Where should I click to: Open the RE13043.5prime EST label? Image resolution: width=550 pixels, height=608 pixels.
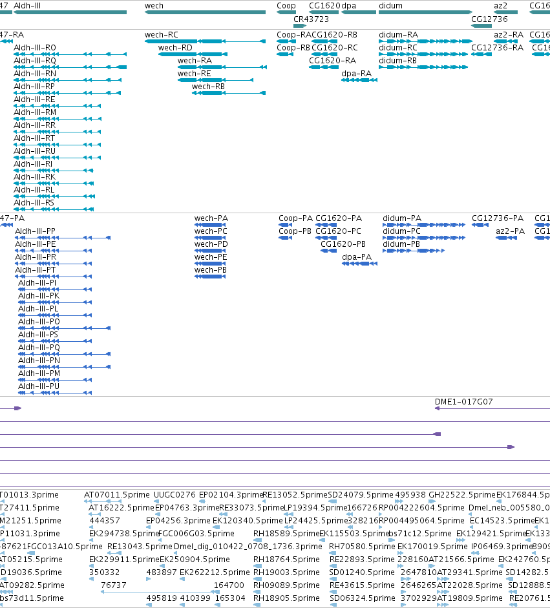(140, 547)
